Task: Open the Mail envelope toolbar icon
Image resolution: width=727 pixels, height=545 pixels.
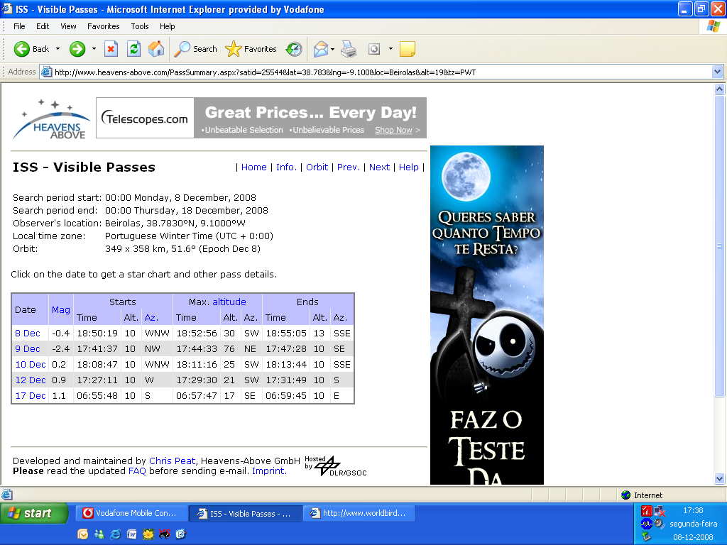Action: coord(321,49)
